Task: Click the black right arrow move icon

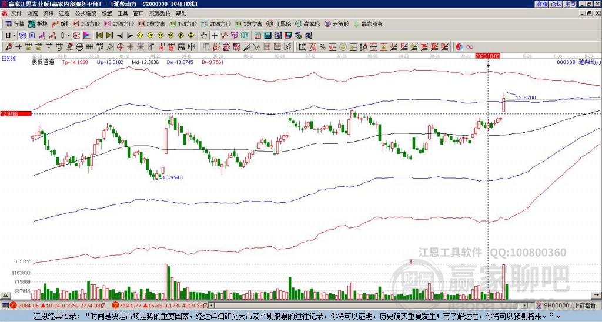Action: pos(130,36)
